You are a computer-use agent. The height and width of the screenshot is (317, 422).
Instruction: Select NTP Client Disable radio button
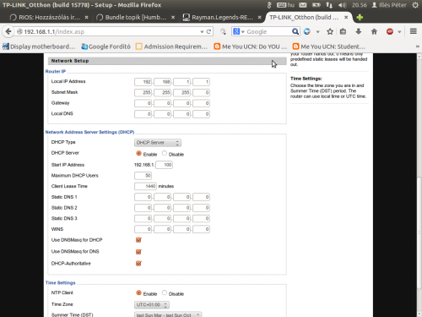[x=165, y=292]
